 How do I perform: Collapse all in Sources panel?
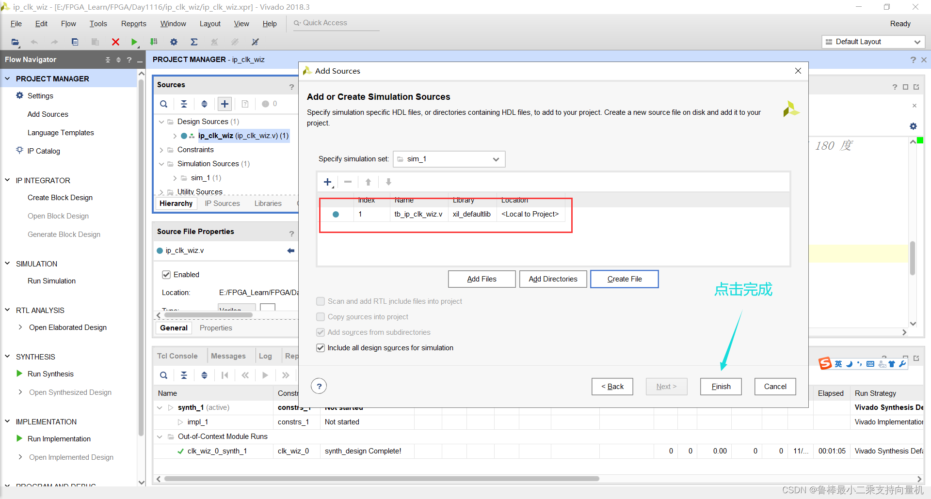click(x=184, y=104)
